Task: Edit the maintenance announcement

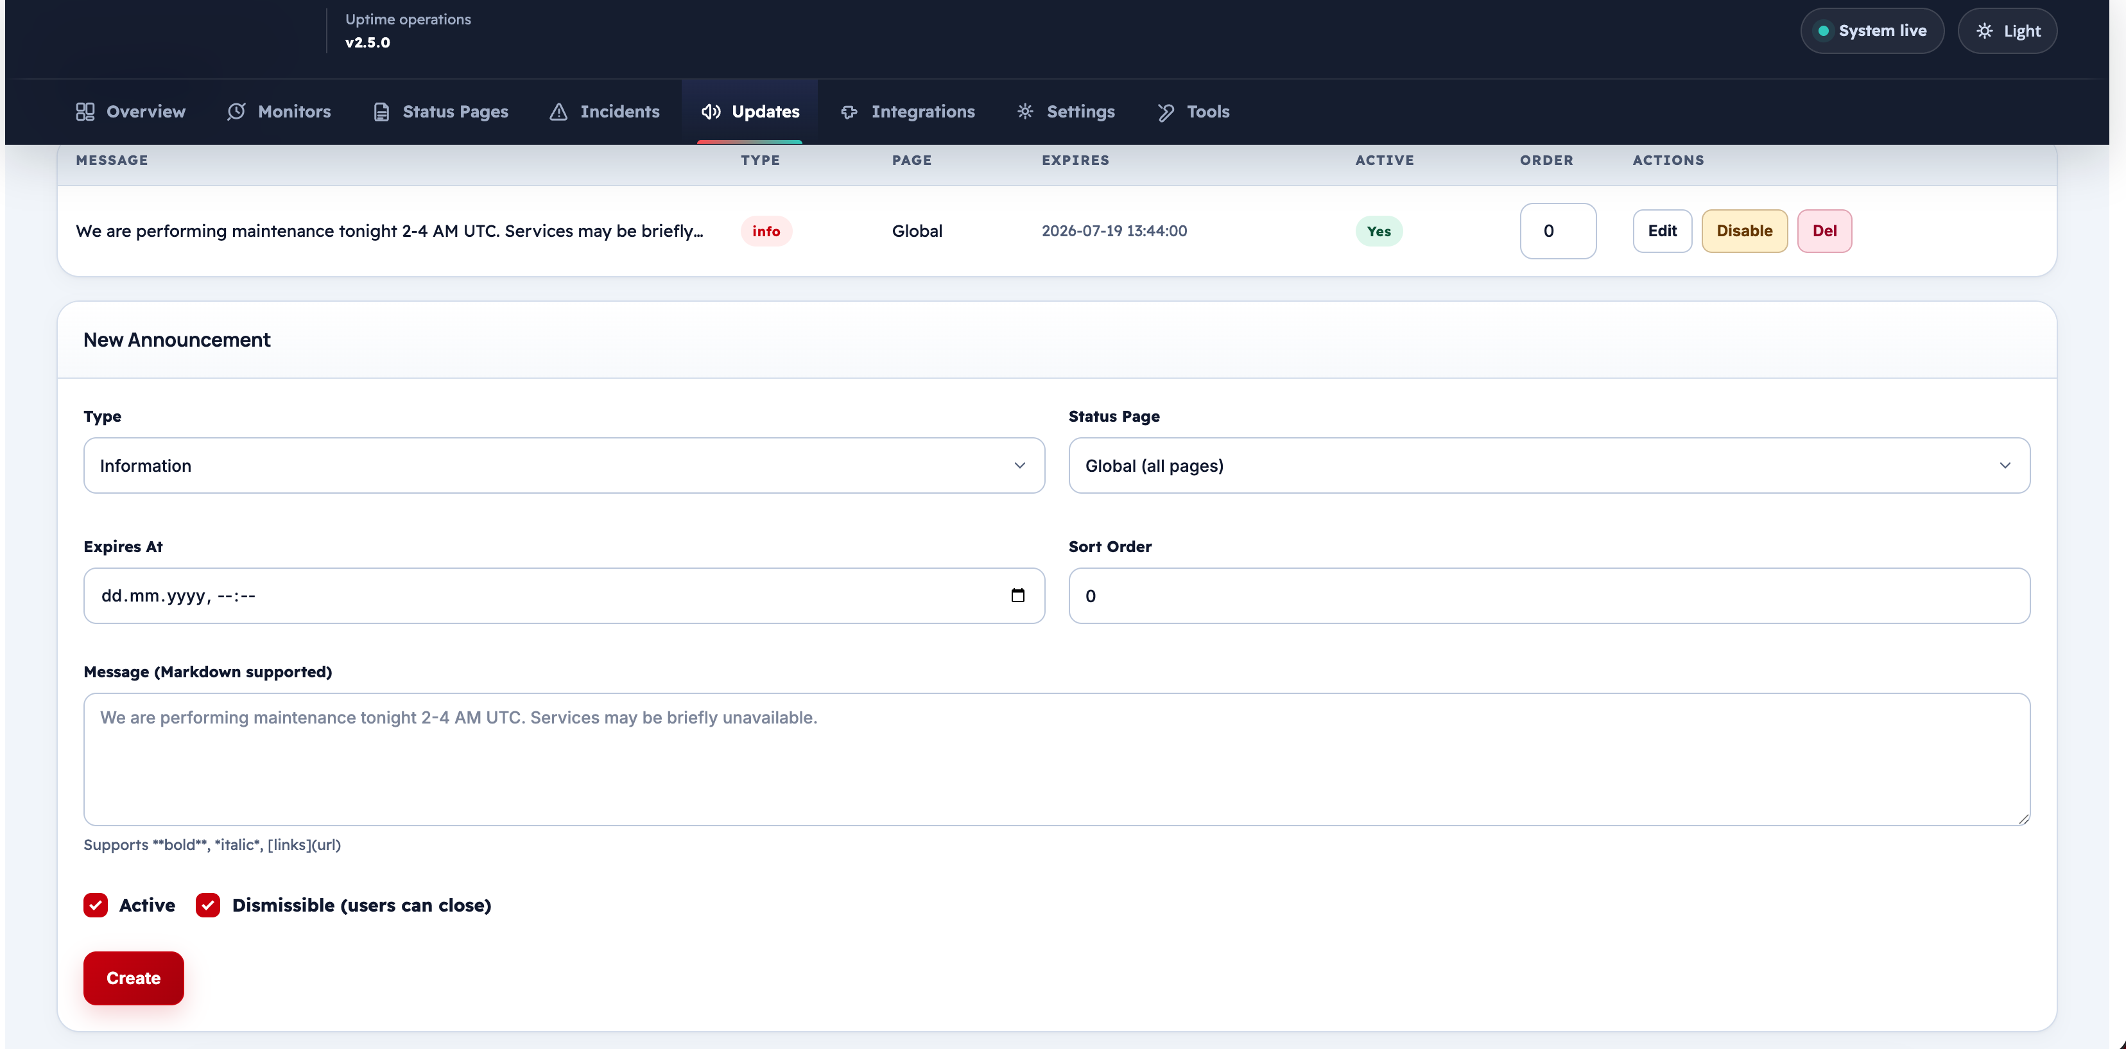Action: pyautogui.click(x=1662, y=231)
